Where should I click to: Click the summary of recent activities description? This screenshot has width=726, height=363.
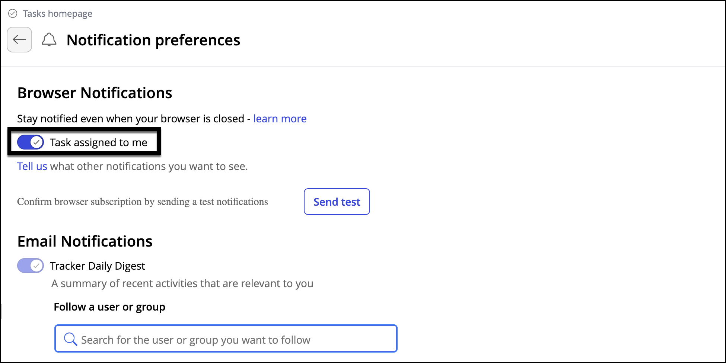coord(182,283)
